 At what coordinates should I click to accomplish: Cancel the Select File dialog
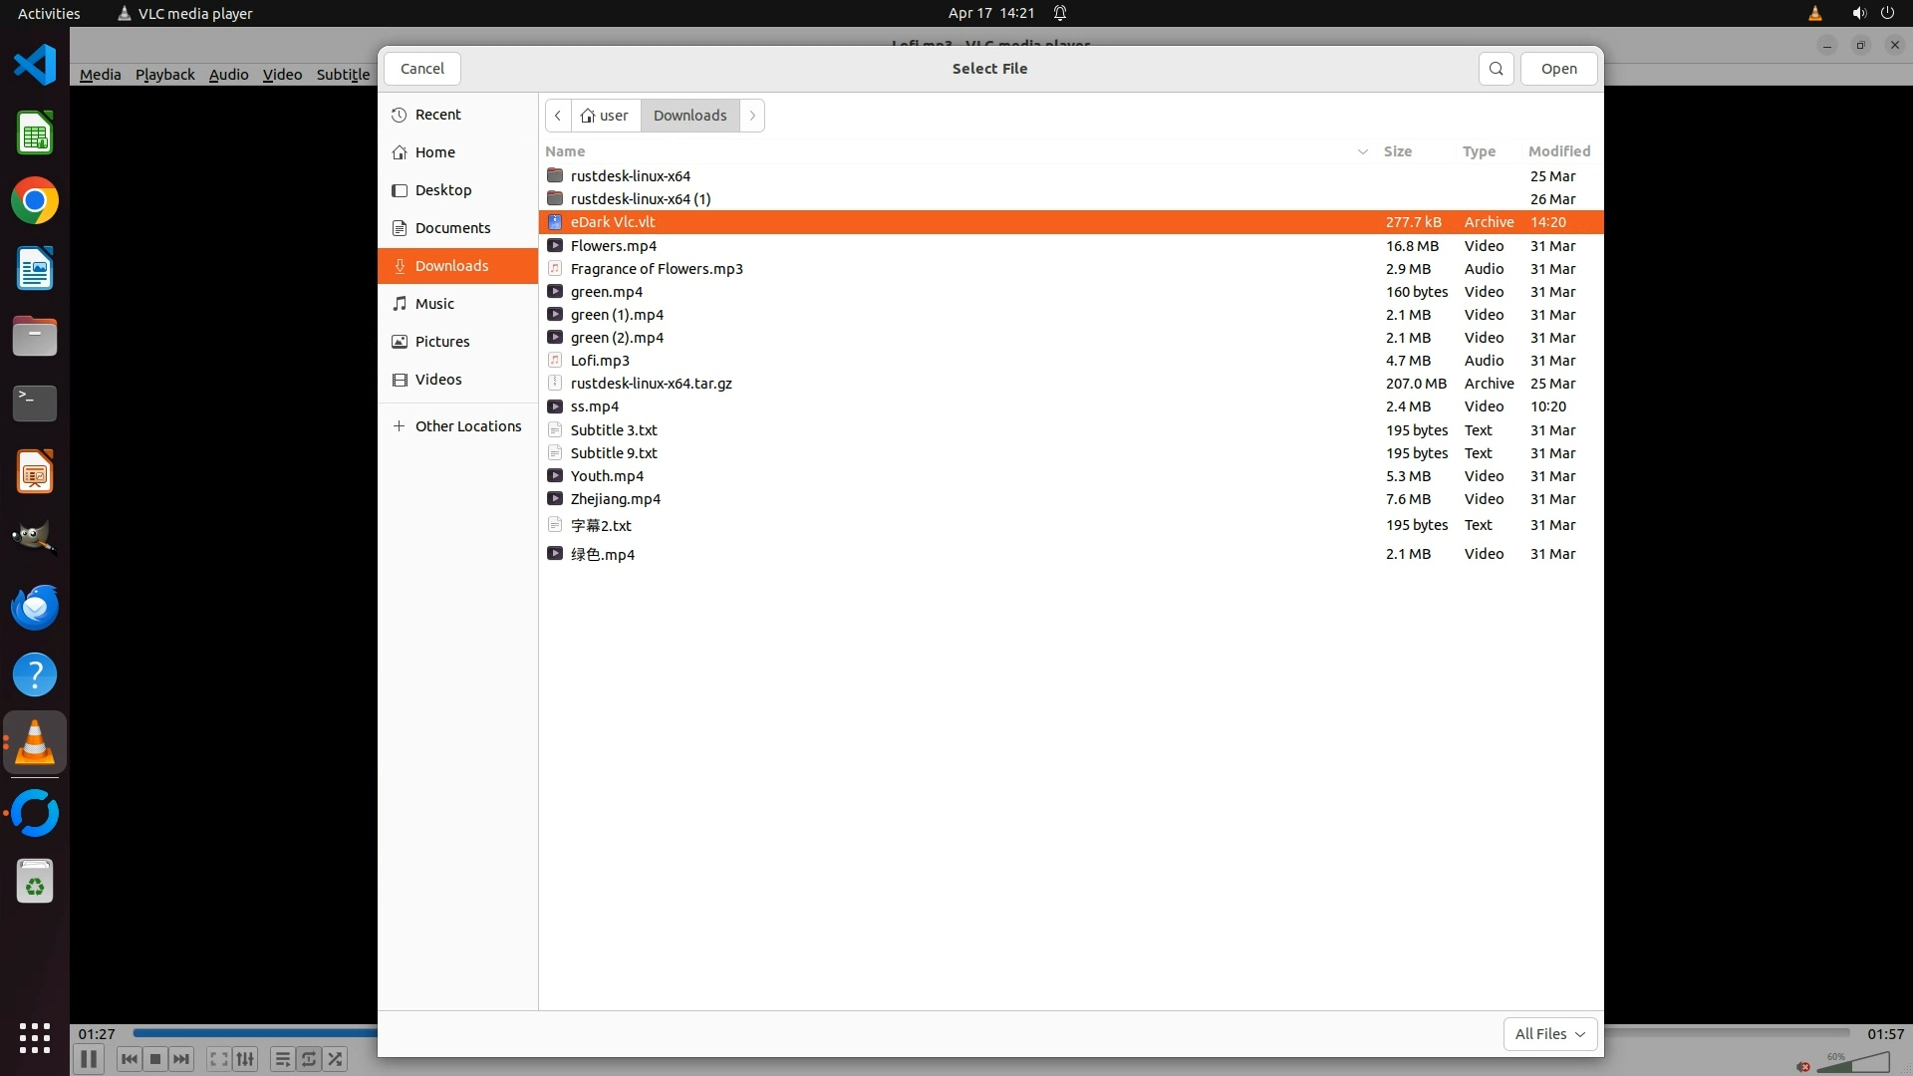(421, 69)
